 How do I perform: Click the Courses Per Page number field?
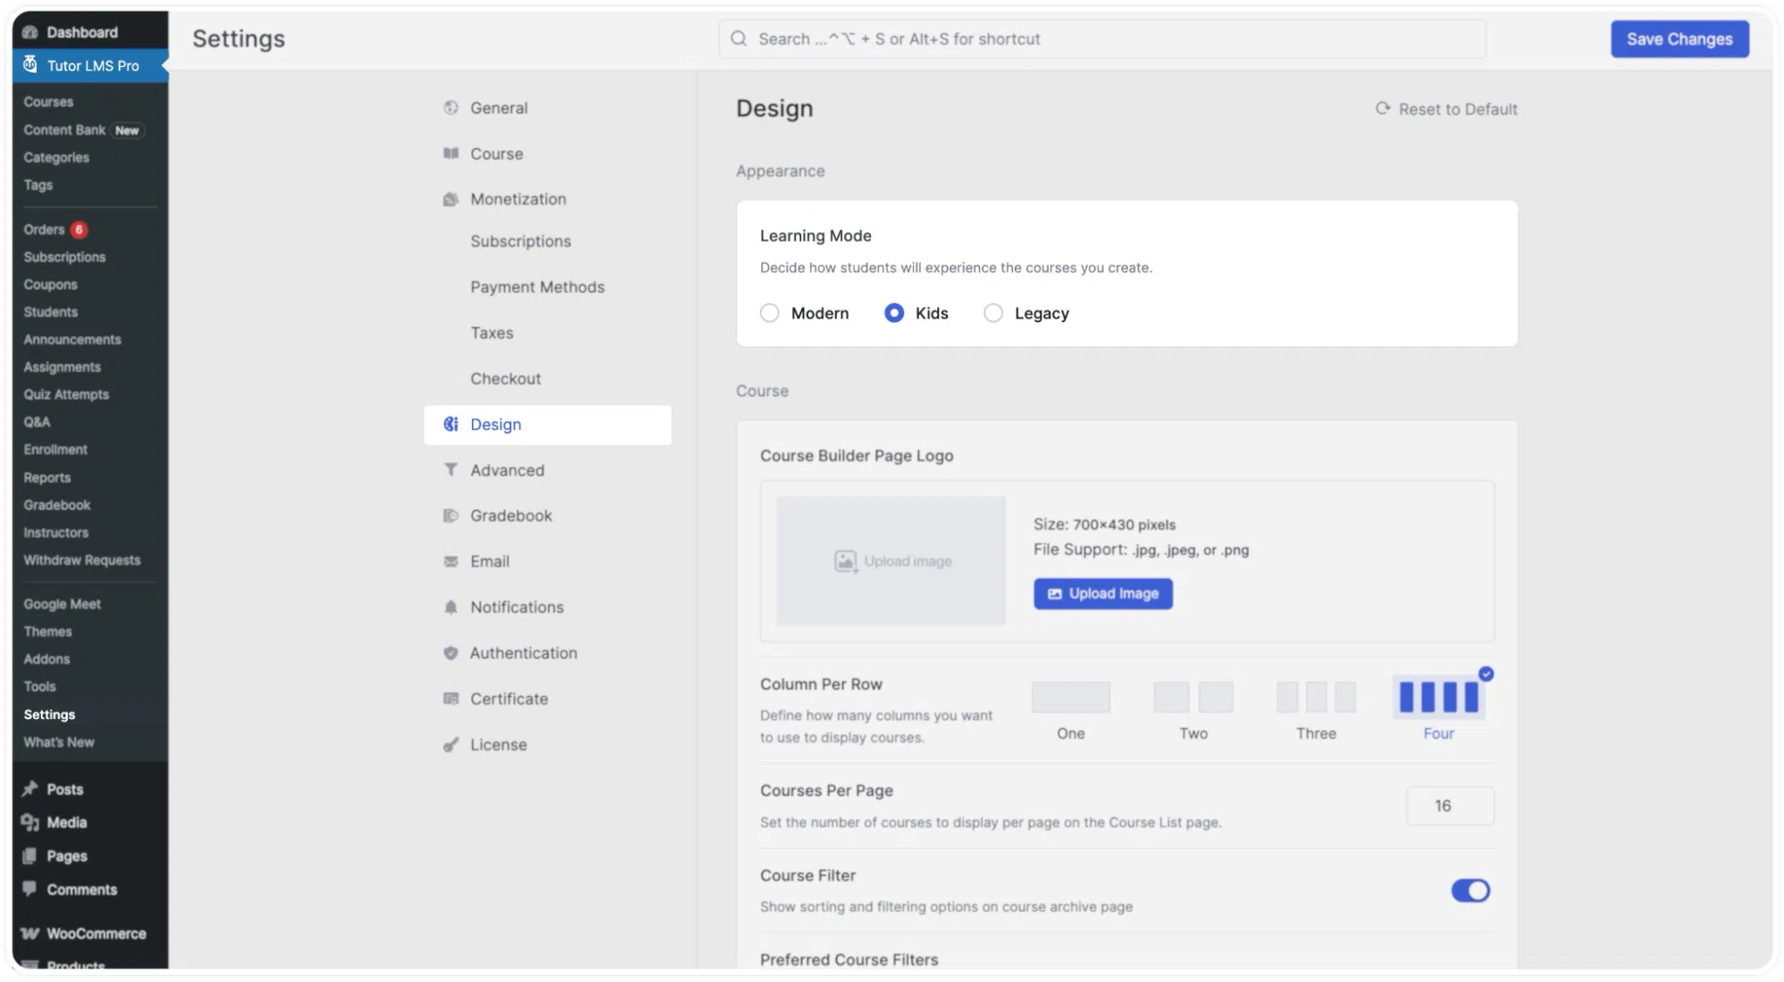pos(1450,806)
